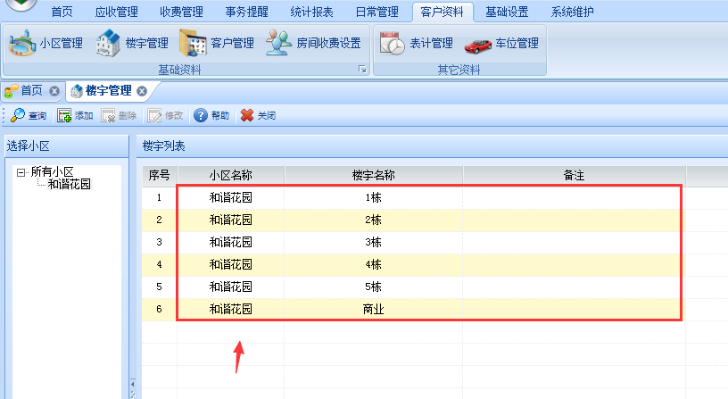
Task: Open the 首页 ribbon menu tab
Action: point(62,12)
